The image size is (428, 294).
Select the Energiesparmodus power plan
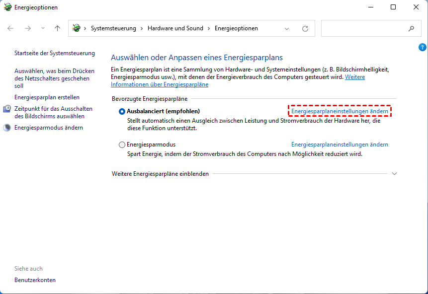(x=122, y=145)
